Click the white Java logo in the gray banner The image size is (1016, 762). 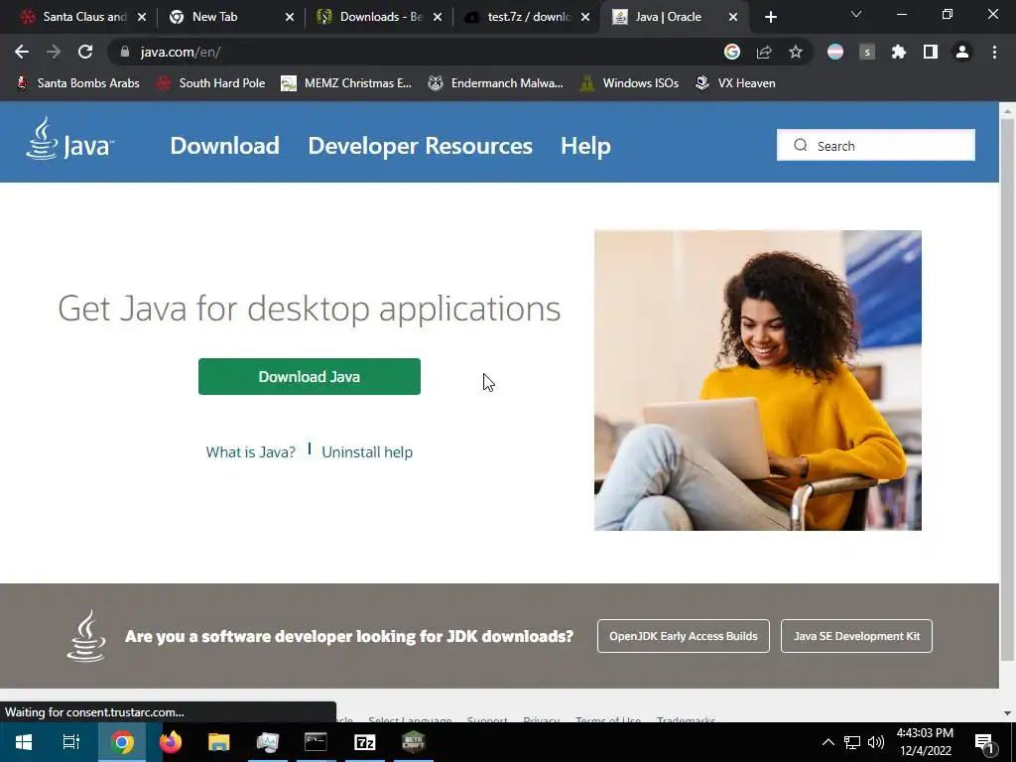[86, 636]
